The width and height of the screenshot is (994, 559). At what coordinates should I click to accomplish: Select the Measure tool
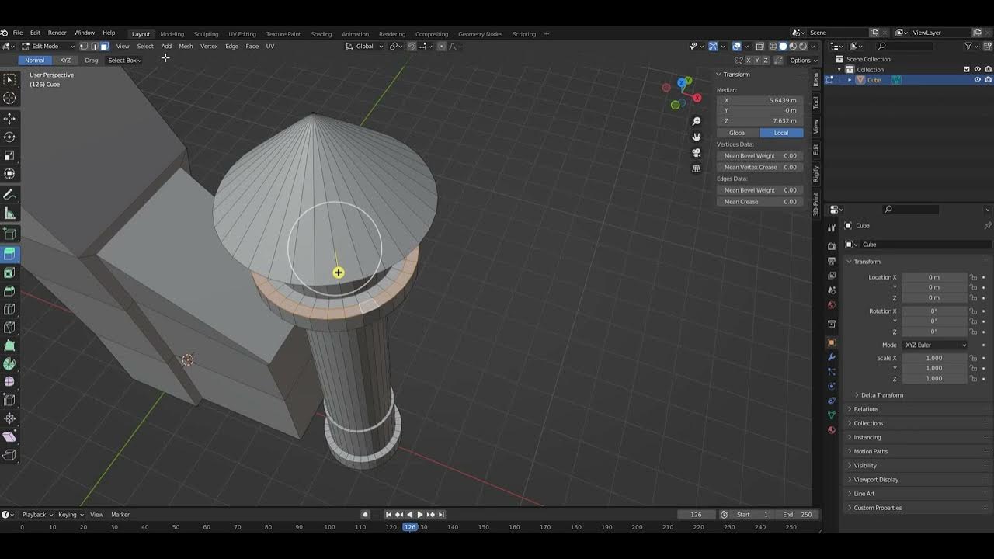tap(9, 214)
